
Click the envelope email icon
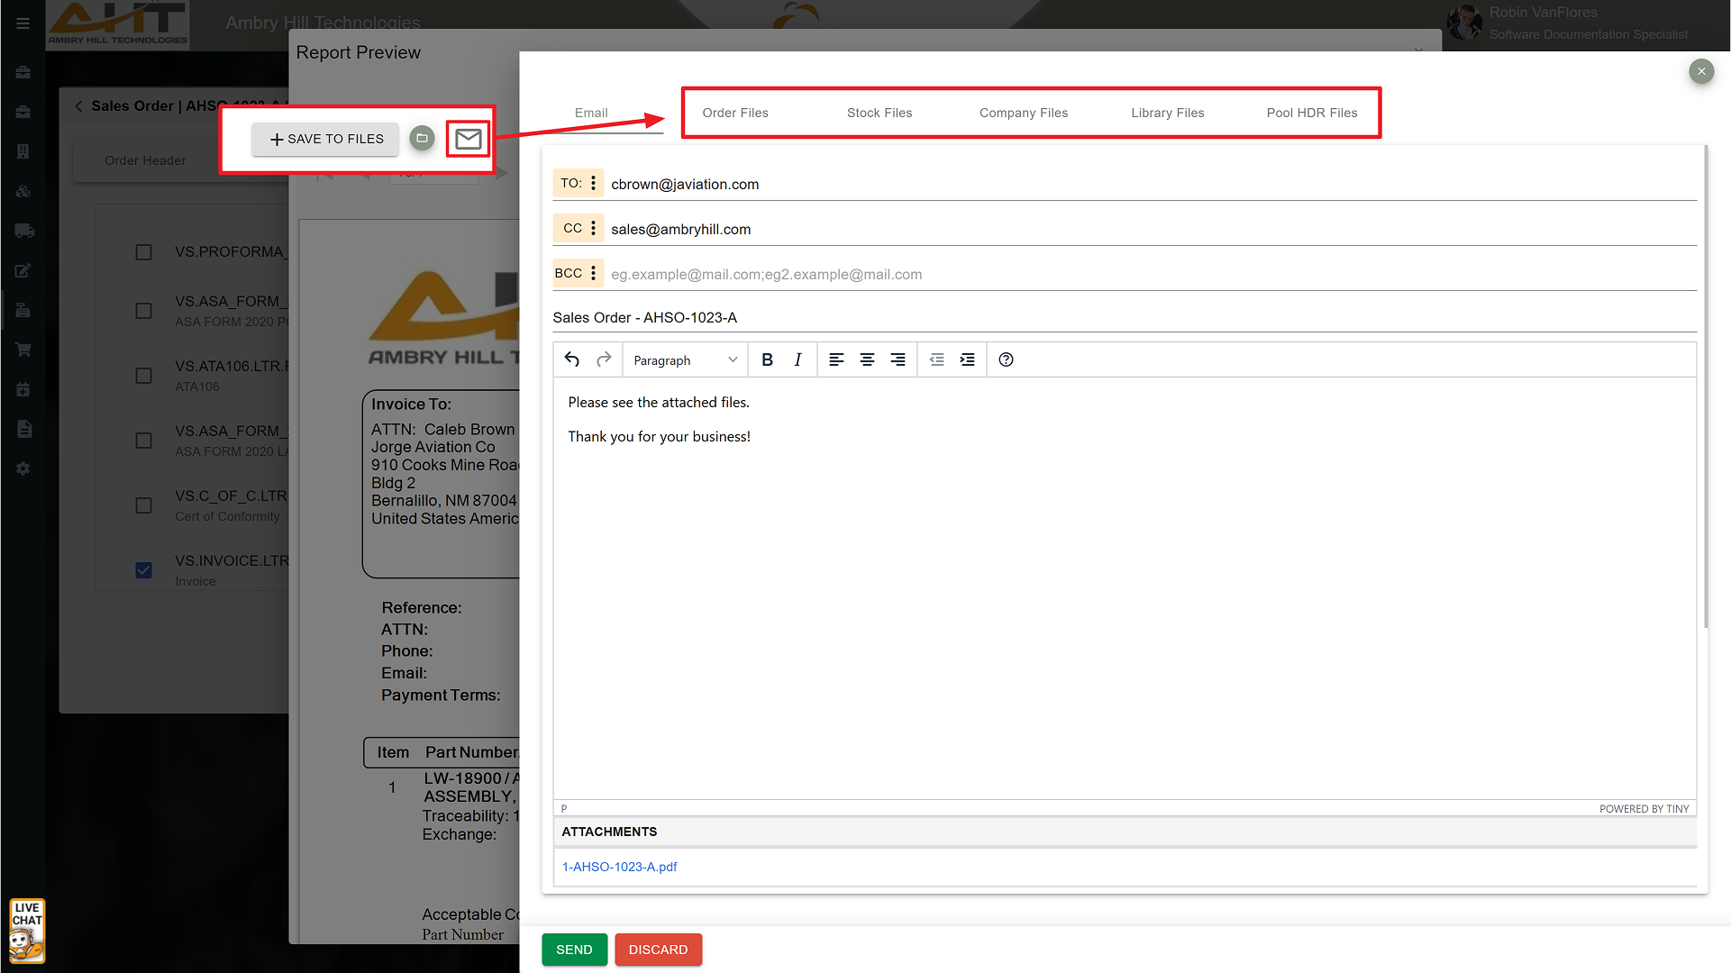pos(468,139)
